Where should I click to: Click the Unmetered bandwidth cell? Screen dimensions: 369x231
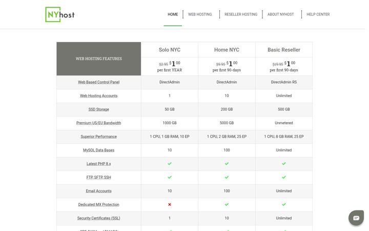click(x=284, y=123)
